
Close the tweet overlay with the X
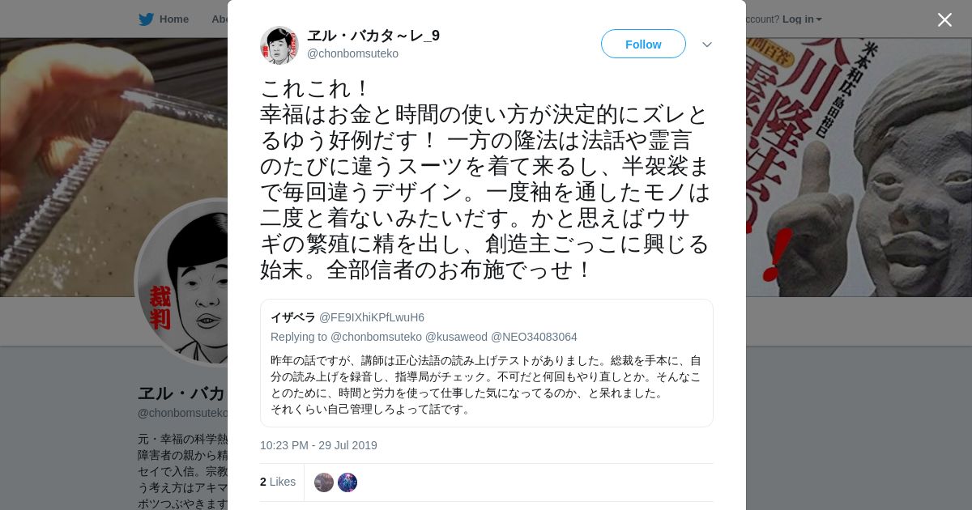point(944,19)
